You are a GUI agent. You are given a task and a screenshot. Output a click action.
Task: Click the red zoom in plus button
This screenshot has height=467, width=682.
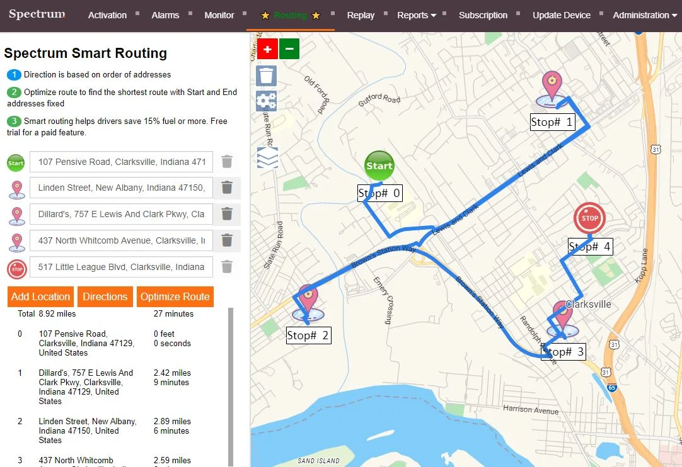(268, 48)
